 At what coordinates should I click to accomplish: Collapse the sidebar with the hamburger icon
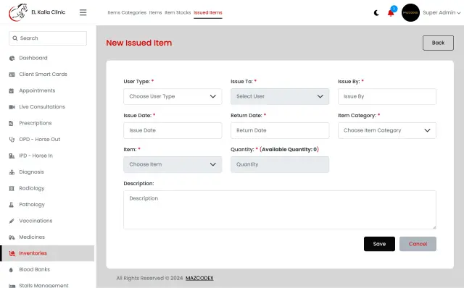click(83, 12)
